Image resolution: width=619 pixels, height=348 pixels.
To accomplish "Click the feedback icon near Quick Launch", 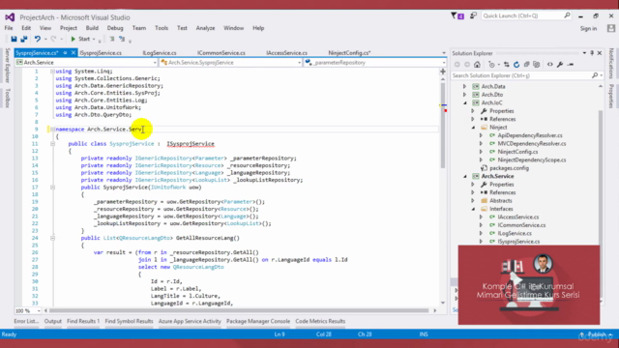I will 473,15.
